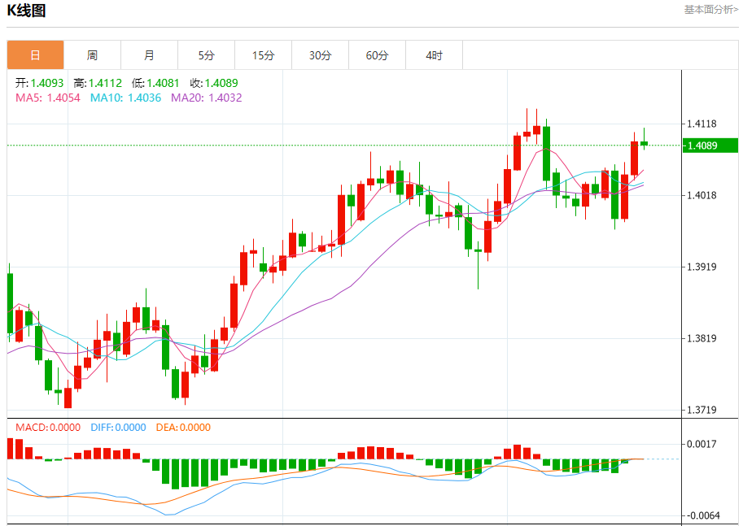
Task: Click the DEA indicator label
Action: [182, 428]
